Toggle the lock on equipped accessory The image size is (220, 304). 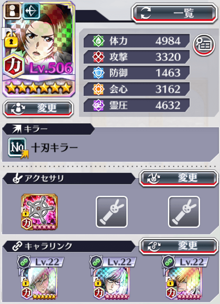click(x=25, y=212)
